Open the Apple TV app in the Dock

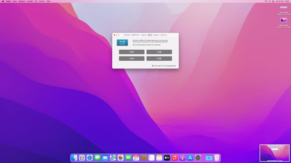click(x=167, y=158)
